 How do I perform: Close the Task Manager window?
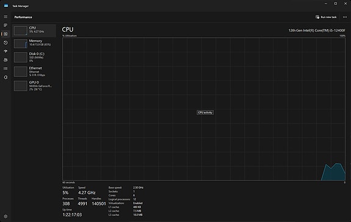coord(346,4)
